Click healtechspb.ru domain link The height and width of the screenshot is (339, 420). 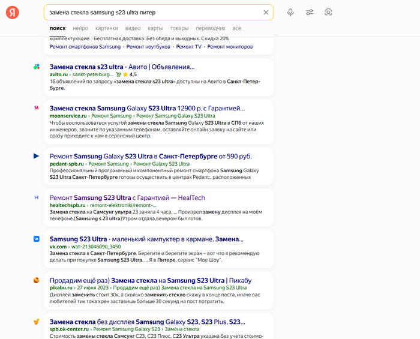(67, 205)
